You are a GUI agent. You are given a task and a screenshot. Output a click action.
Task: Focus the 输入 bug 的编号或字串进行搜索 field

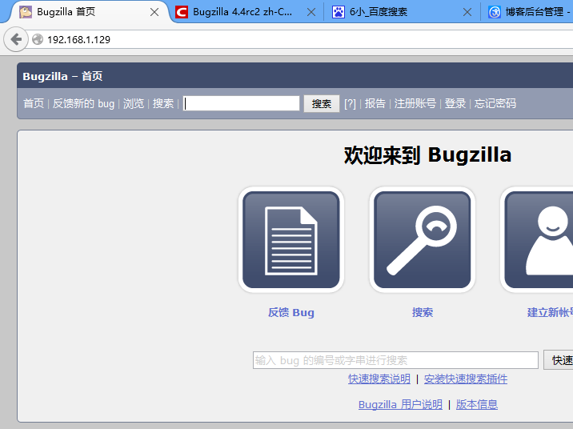[x=395, y=360]
